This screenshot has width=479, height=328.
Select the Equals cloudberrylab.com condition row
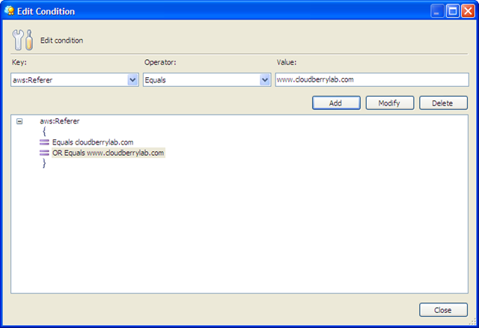93,142
